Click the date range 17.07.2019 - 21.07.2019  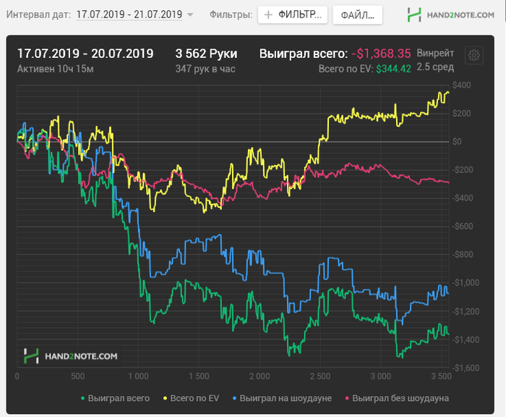[x=129, y=14]
